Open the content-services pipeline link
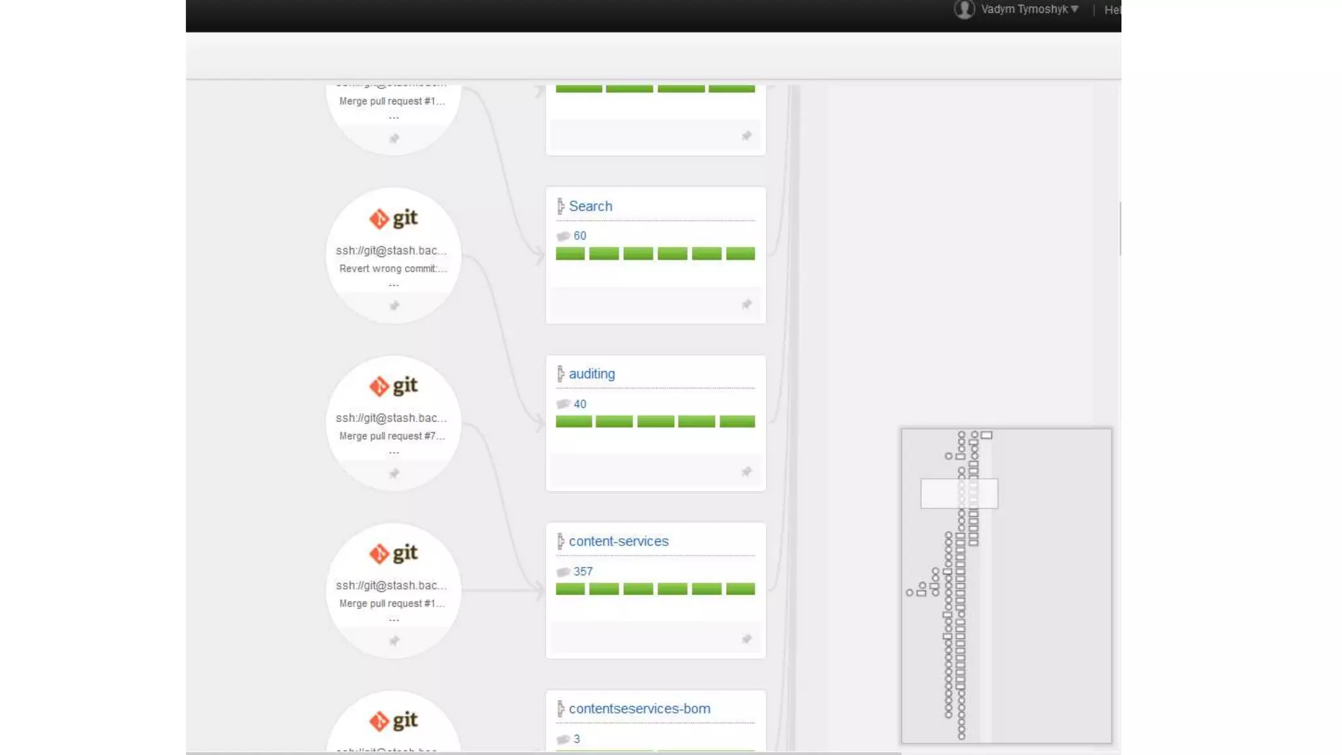The height and width of the screenshot is (755, 1342). [619, 541]
